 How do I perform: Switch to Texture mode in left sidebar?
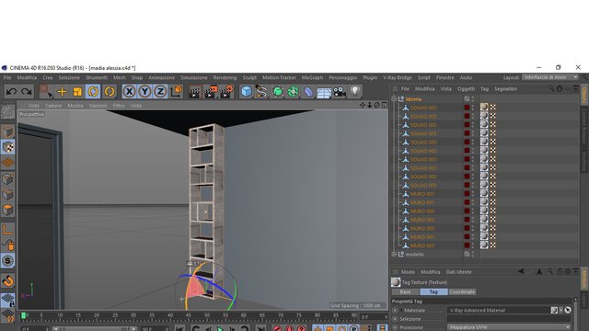pyautogui.click(x=8, y=147)
